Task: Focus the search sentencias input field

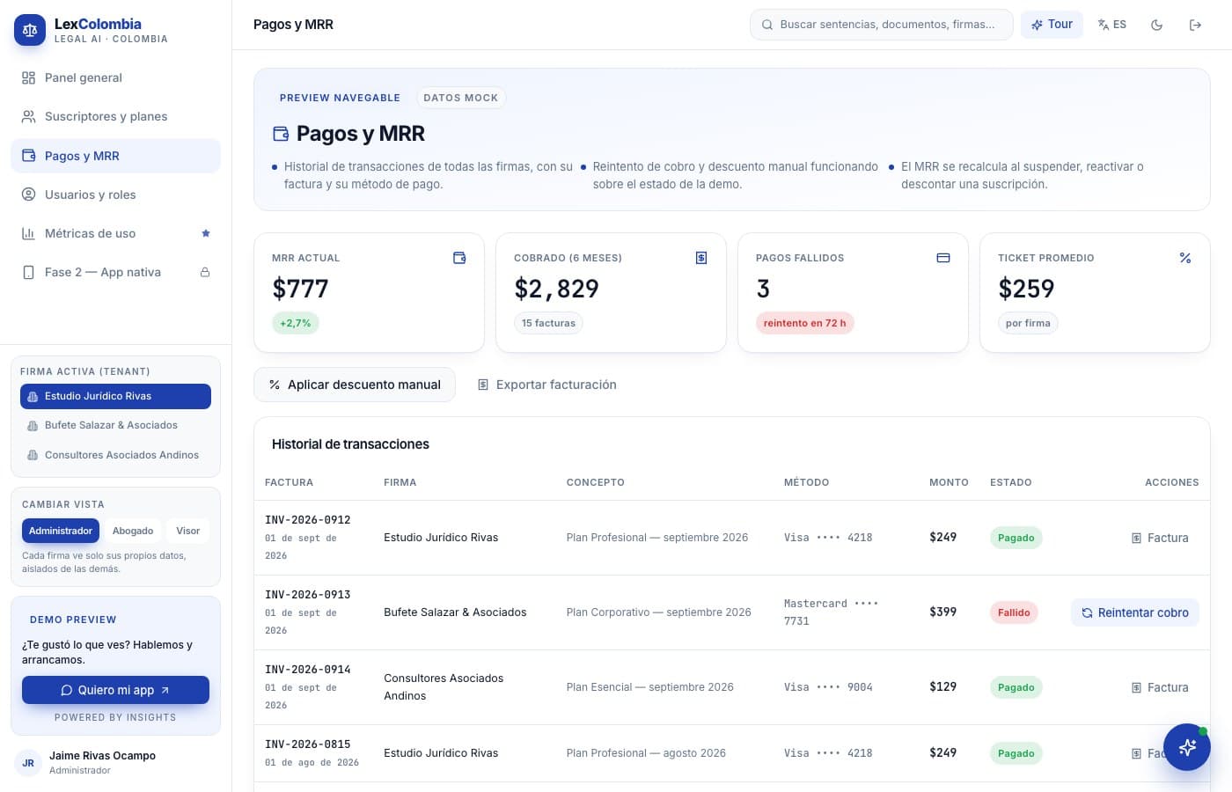Action: pos(882,25)
